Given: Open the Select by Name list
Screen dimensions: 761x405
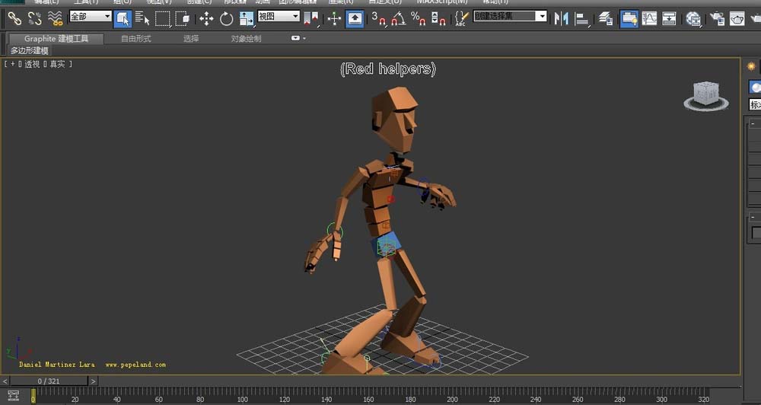Looking at the screenshot, I should tap(142, 18).
